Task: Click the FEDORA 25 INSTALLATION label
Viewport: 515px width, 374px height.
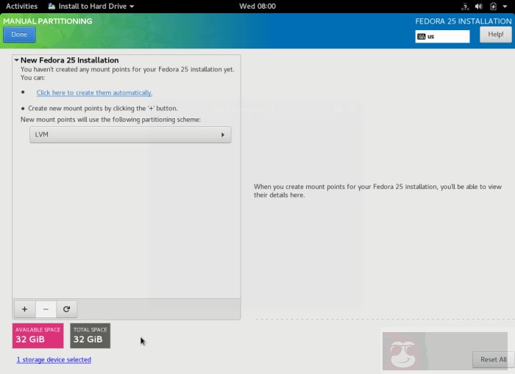Action: 464,21
